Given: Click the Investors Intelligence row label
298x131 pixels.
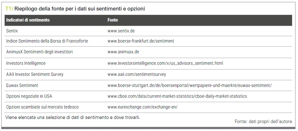Looking at the screenshot, I should [x=26, y=63].
